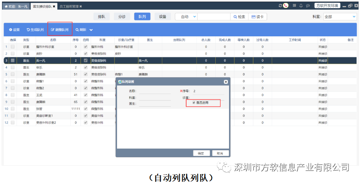Click the phone call icon in header
Screen dimensions: 361x183
pos(286,6)
